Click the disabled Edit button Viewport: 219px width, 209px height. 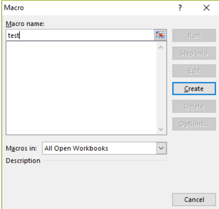pos(194,71)
